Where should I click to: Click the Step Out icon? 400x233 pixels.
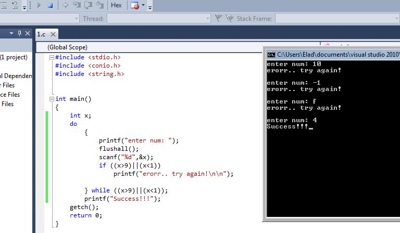(x=100, y=5)
